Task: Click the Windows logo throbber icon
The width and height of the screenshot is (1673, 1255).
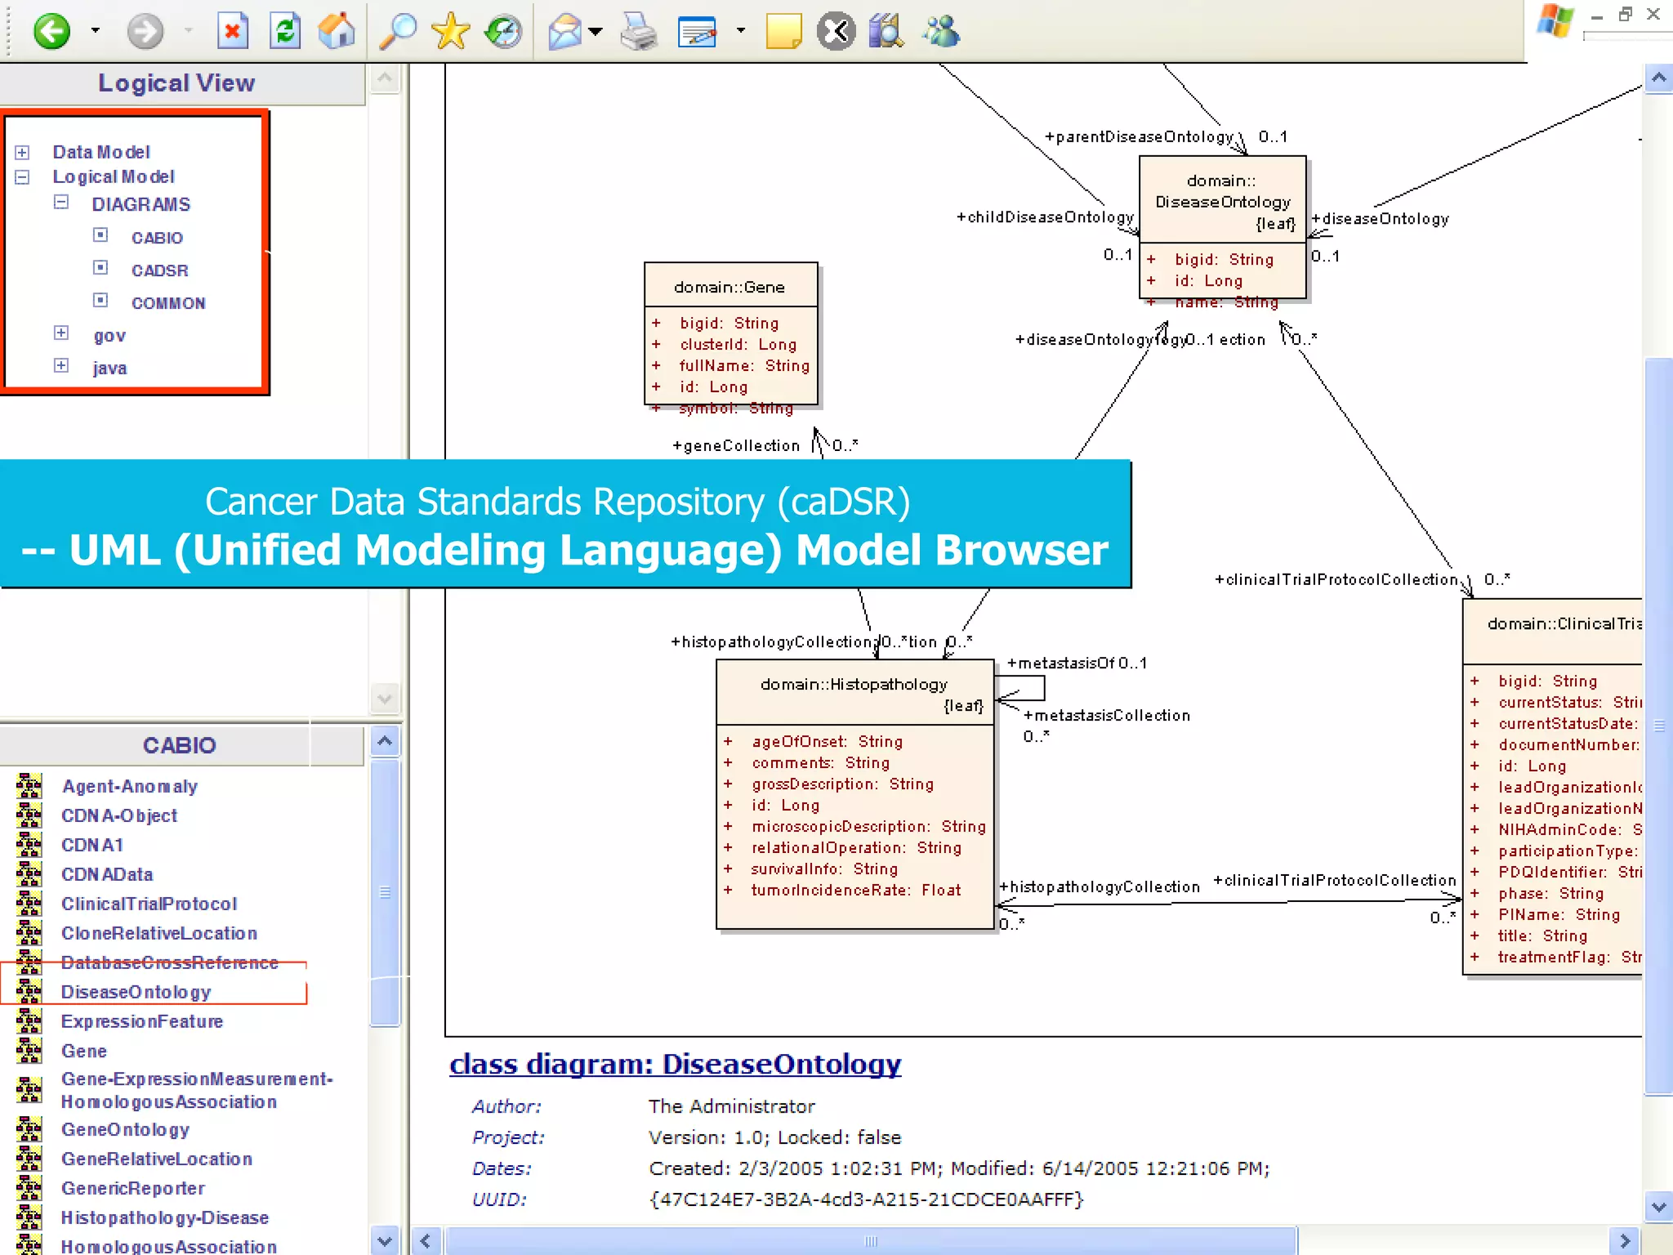Action: coord(1555,21)
